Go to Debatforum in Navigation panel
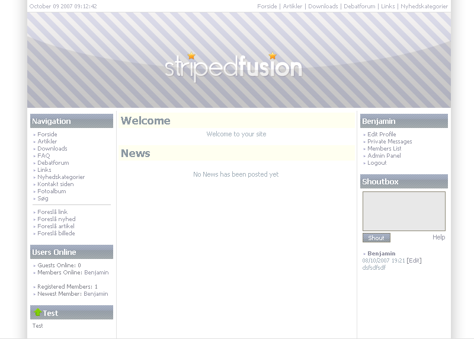The height and width of the screenshot is (339, 474). click(53, 163)
